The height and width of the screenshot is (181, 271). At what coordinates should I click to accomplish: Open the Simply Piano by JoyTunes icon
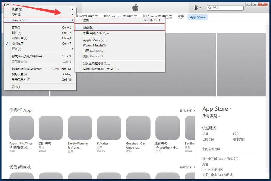click(80, 128)
